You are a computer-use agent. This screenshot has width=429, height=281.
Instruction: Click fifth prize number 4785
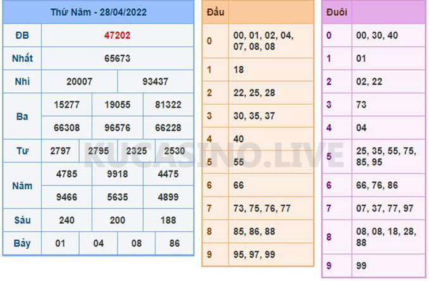(x=67, y=174)
